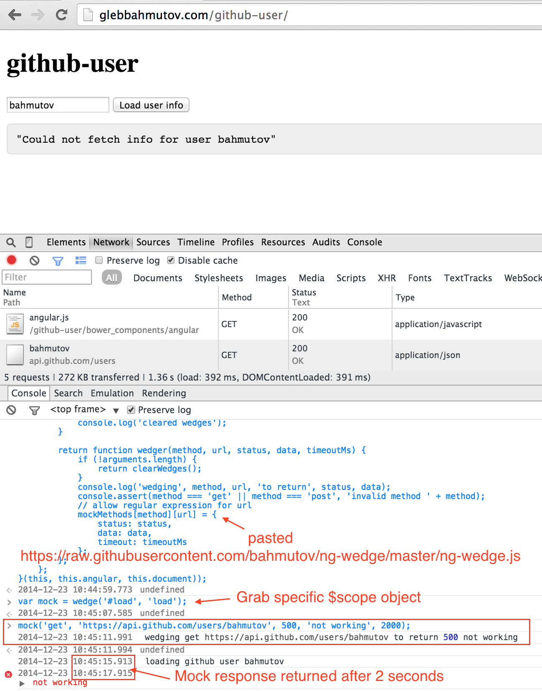The image size is (542, 691).
Task: Open the Timeline tab
Action: tap(196, 242)
